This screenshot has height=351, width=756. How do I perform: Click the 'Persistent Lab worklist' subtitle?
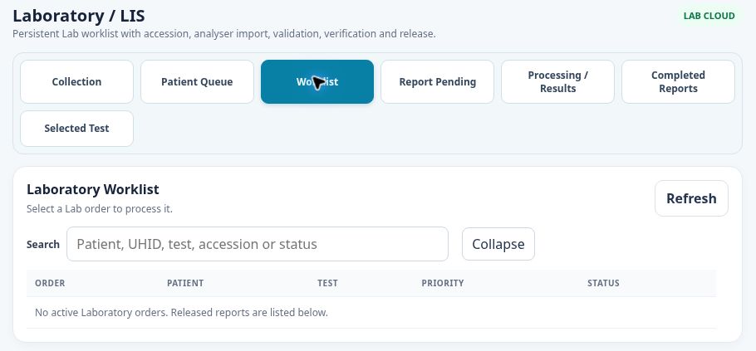point(224,34)
